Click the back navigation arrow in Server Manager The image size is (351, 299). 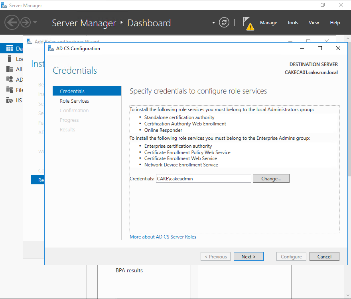12,22
